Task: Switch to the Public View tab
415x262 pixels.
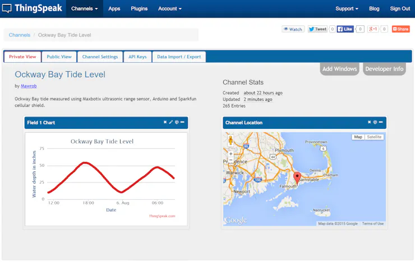Action: (59, 57)
